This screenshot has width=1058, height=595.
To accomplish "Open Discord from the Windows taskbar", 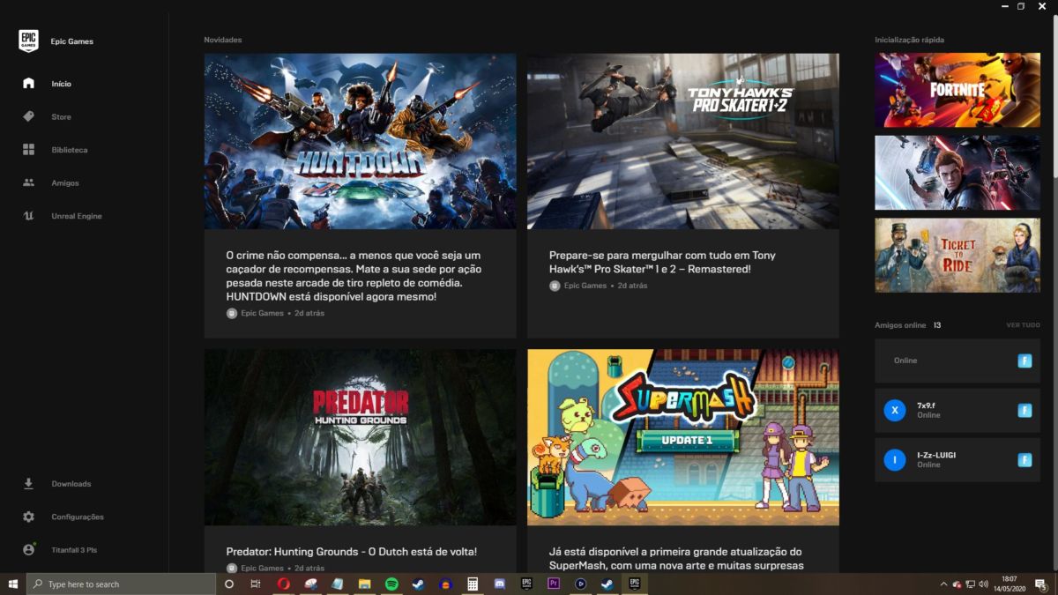I will click(x=499, y=584).
